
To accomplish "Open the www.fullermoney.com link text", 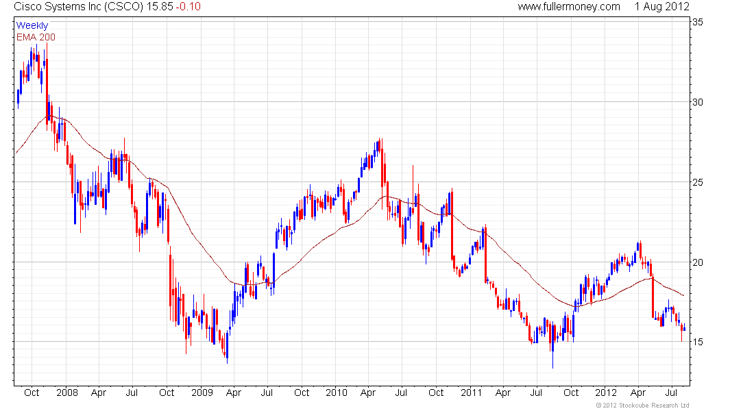I will point(569,7).
